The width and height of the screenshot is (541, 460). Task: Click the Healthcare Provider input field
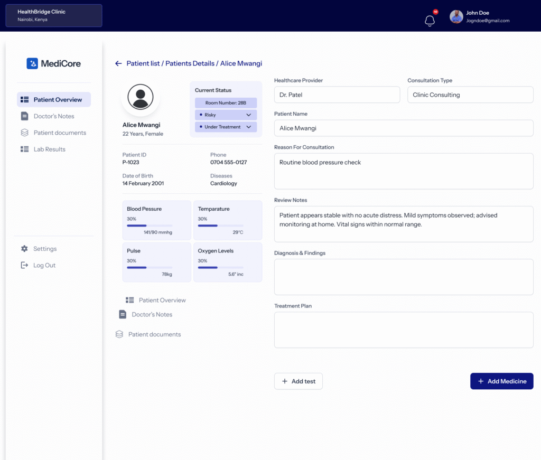[x=337, y=95]
